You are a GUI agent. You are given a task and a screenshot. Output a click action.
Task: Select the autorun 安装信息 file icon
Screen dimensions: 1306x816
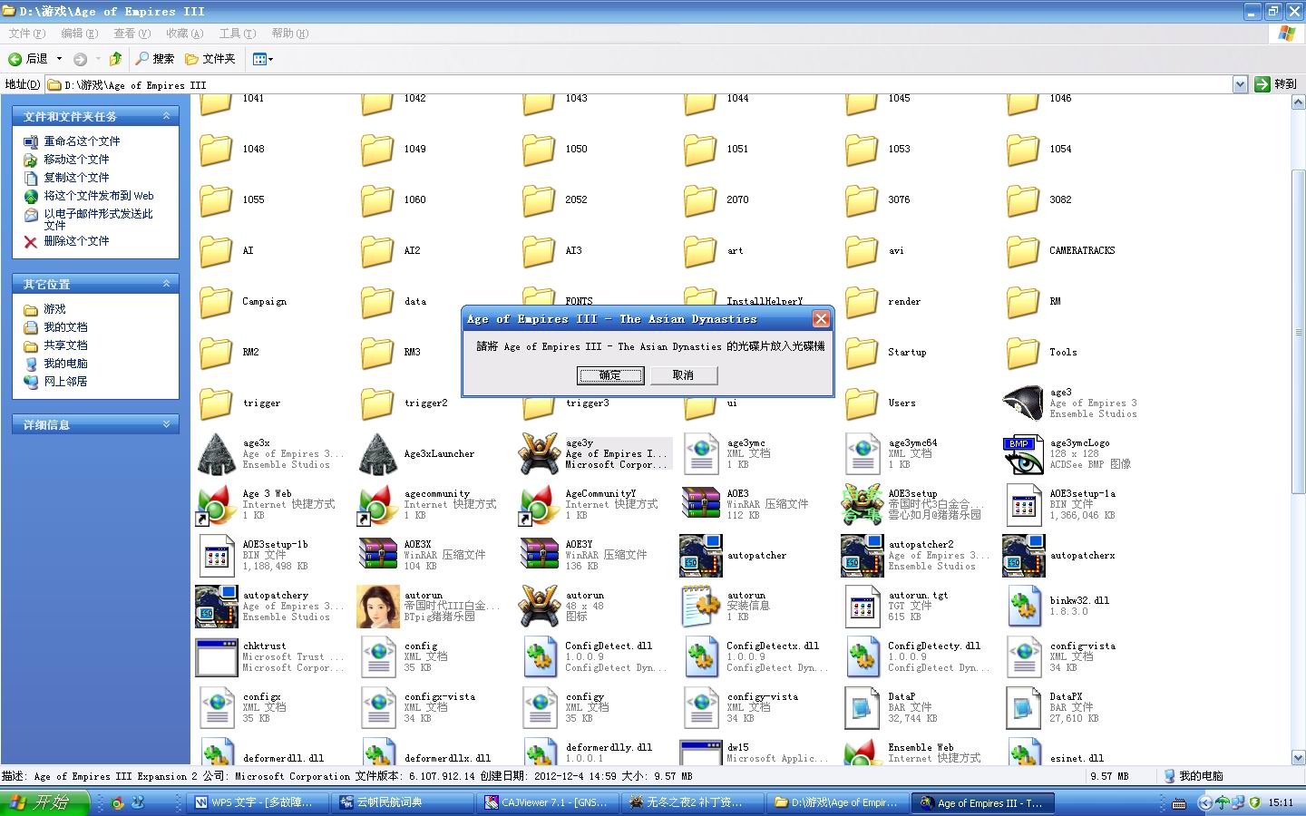click(x=701, y=607)
